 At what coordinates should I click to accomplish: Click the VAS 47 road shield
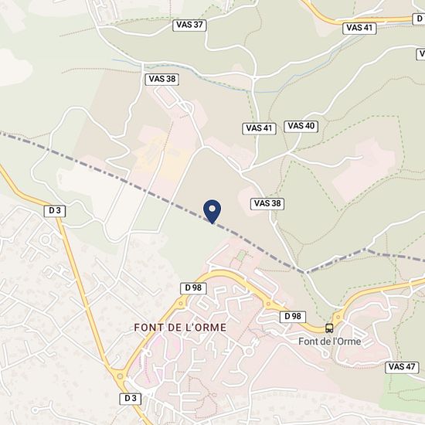[x=402, y=367]
